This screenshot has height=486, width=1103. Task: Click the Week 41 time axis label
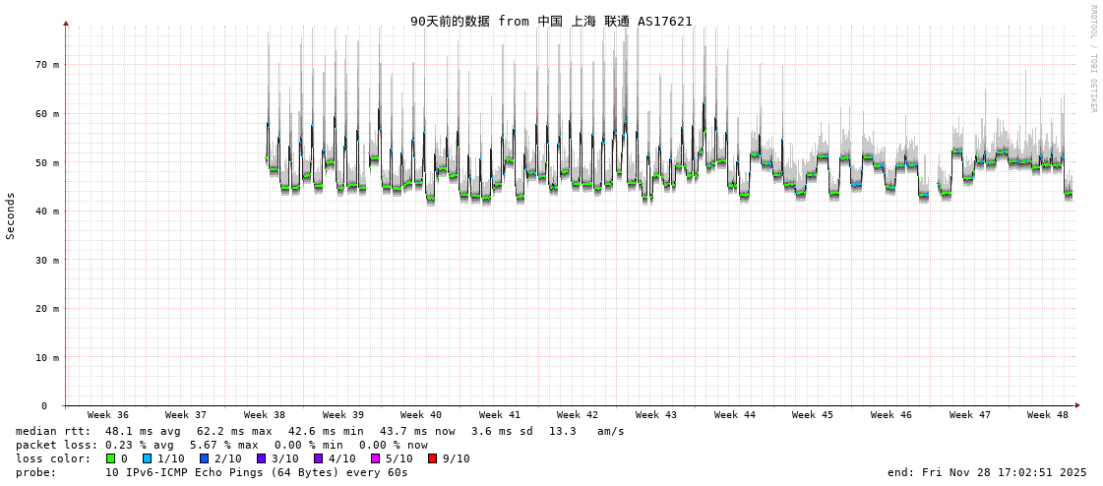click(500, 415)
